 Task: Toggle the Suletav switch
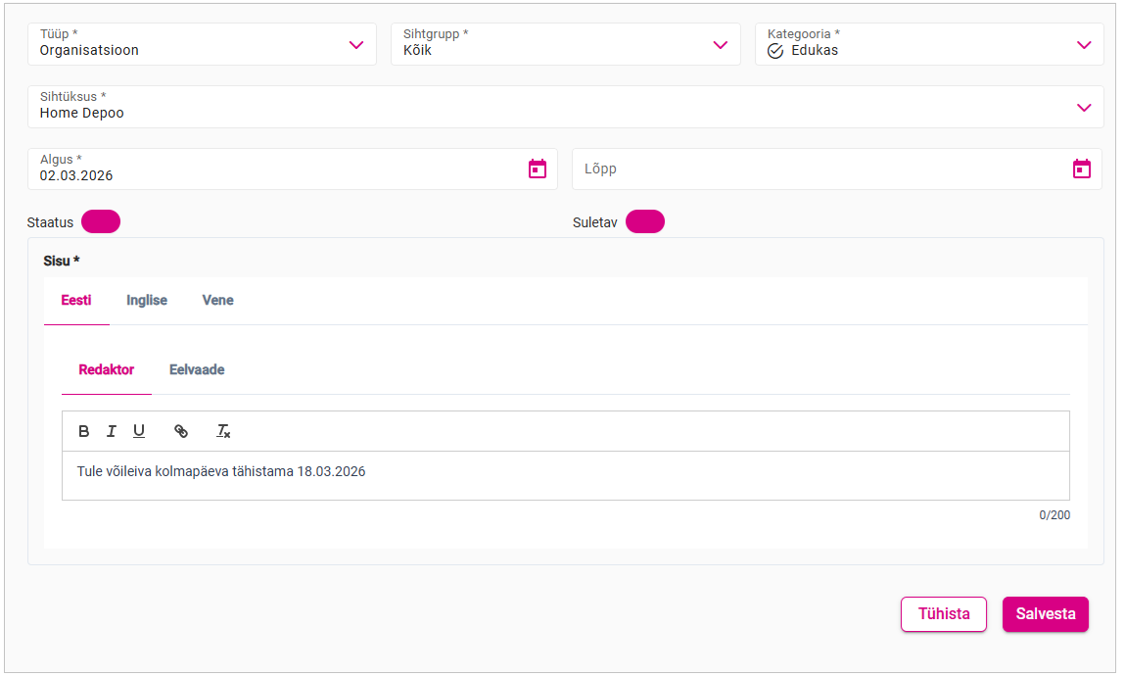645,221
